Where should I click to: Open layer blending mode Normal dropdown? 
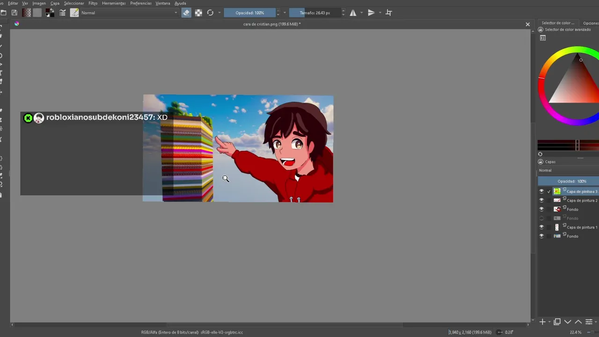tap(568, 170)
